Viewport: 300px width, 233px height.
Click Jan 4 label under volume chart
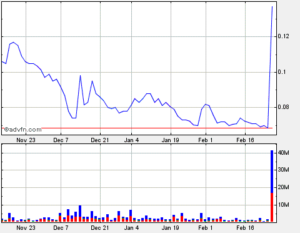(131, 228)
